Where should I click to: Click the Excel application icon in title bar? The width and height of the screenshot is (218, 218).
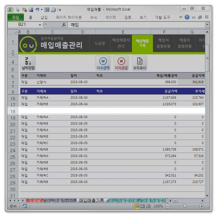[10, 10]
